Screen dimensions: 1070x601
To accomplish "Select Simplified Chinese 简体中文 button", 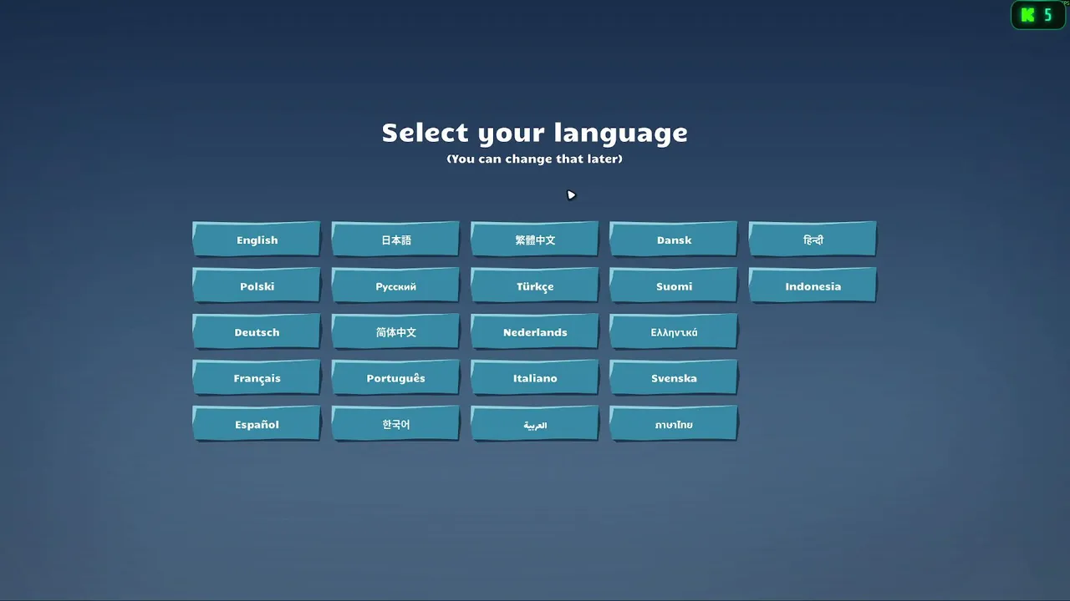I will point(395,331).
